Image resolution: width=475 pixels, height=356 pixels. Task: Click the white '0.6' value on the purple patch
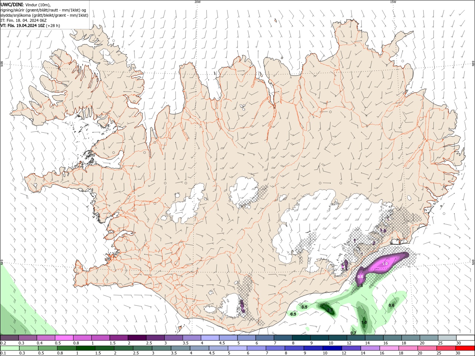(360, 277)
